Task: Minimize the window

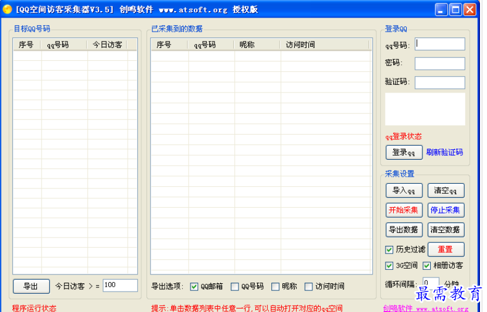Action: [x=441, y=9]
